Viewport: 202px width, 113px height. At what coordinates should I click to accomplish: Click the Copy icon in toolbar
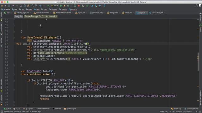tap(25, 6)
